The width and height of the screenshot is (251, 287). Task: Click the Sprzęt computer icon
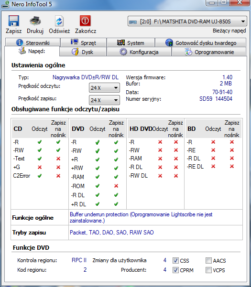[x=75, y=42]
